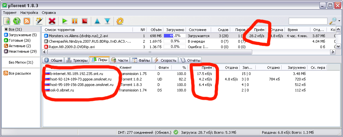The width and height of the screenshot is (343, 137).
Task: Click the Add Torrent toolbar icon
Action: (7, 21)
